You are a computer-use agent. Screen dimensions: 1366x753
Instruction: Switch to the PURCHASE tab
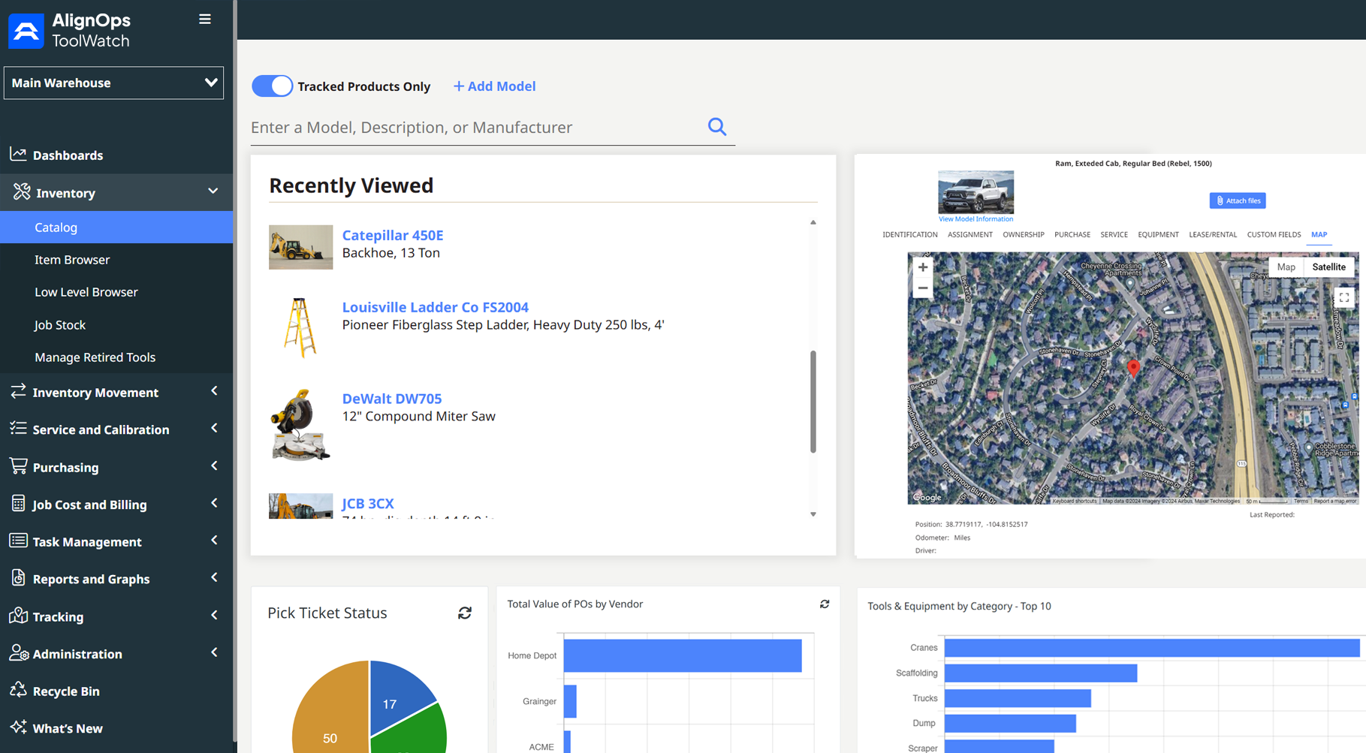[x=1072, y=235]
